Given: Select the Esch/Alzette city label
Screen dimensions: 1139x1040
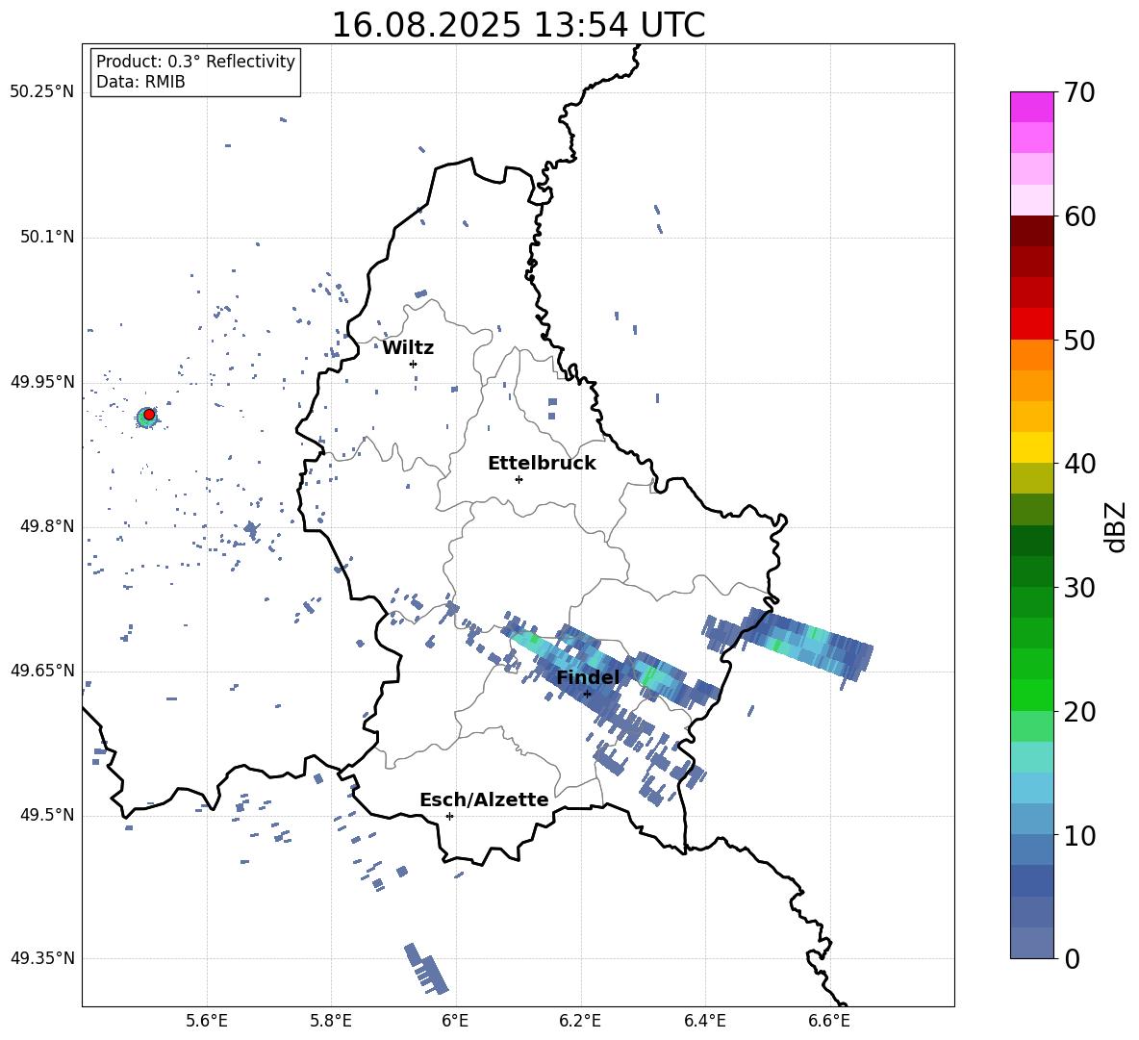Looking at the screenshot, I should coord(484,800).
